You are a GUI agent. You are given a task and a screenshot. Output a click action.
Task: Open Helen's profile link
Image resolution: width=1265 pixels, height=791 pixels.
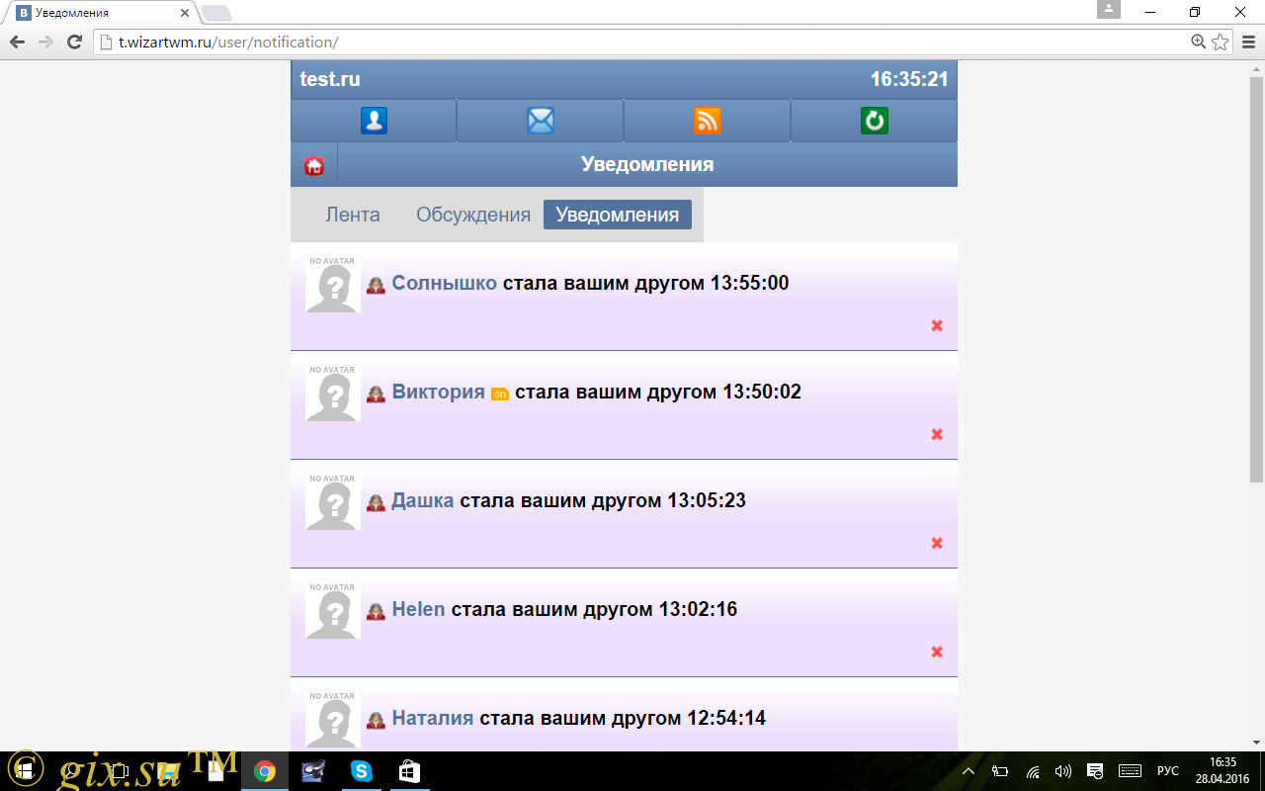pyautogui.click(x=418, y=609)
